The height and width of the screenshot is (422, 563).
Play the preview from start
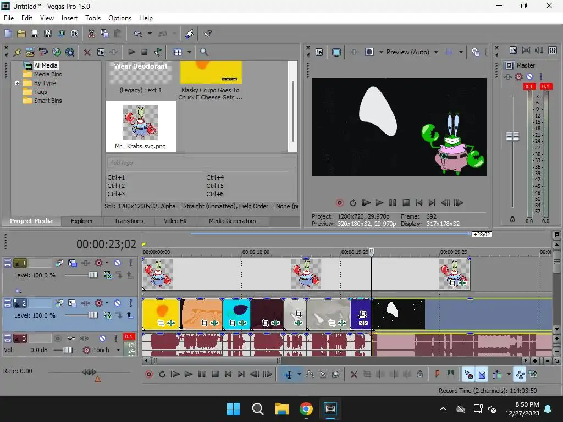click(x=366, y=203)
